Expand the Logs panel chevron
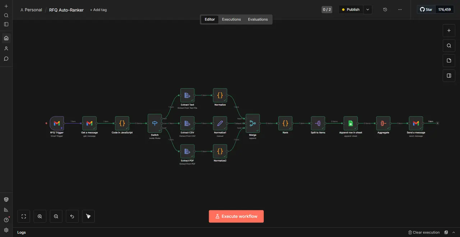 (454, 232)
